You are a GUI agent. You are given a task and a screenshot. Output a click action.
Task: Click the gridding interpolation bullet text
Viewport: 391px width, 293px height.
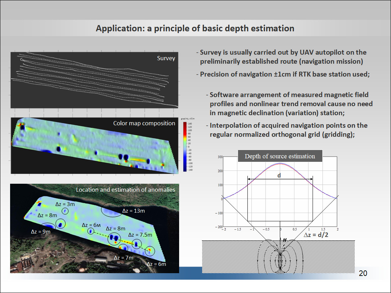pos(287,130)
